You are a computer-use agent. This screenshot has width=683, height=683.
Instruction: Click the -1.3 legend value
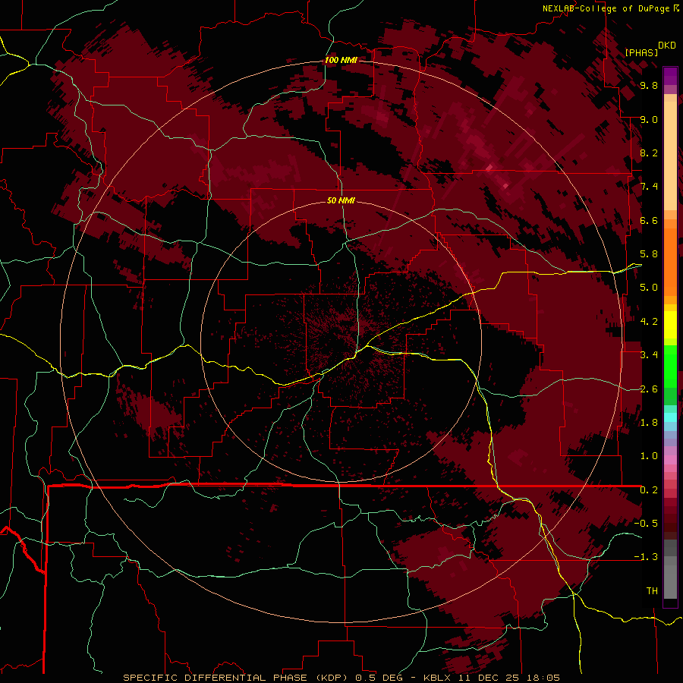click(646, 557)
